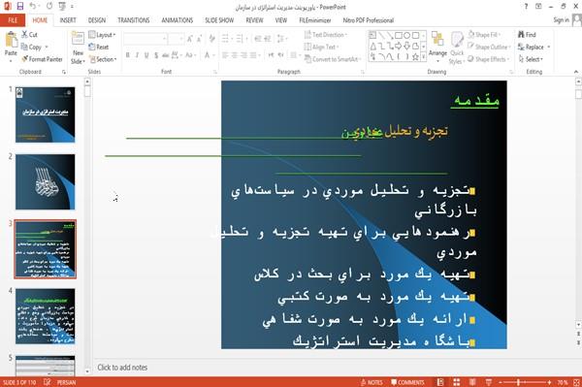Switch to the DESIGN tab

tap(97, 20)
